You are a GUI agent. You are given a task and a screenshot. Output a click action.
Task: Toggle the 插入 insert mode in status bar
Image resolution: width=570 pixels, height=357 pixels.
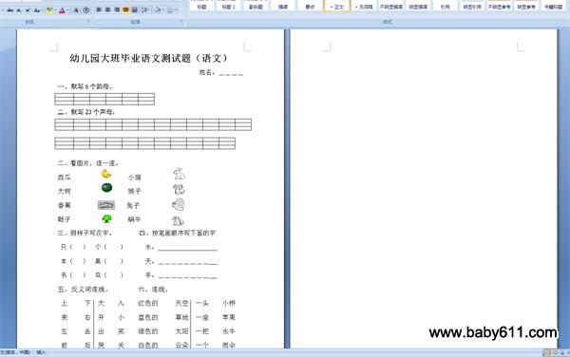click(41, 352)
